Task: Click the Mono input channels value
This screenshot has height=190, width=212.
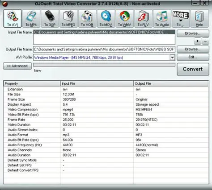Action: (67, 150)
